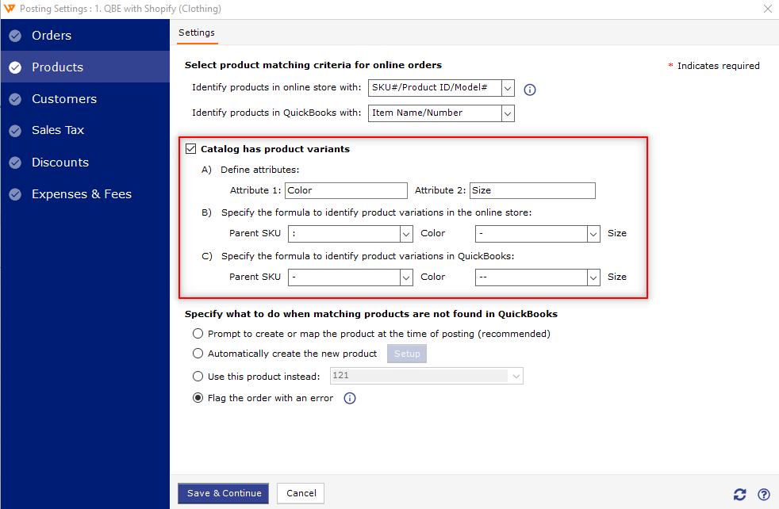The width and height of the screenshot is (779, 509).
Task: Click the checkmark icon next to Discounts
Action: [15, 163]
